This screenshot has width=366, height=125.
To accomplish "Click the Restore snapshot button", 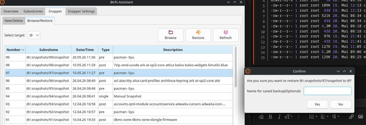I will click(x=198, y=35).
